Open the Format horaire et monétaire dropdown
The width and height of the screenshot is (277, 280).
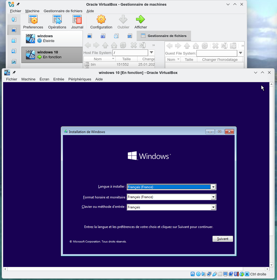click(x=213, y=197)
